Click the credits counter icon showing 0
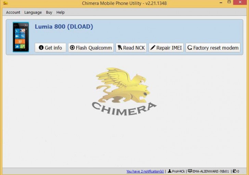The width and height of the screenshot is (249, 175). click(235, 171)
